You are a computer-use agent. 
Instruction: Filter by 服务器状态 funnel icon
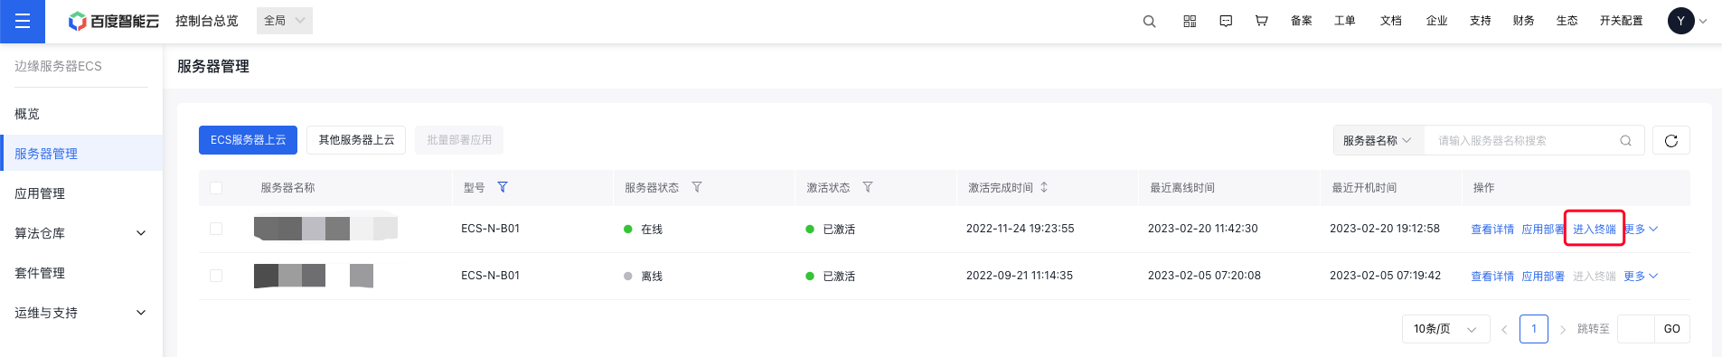pos(697,187)
